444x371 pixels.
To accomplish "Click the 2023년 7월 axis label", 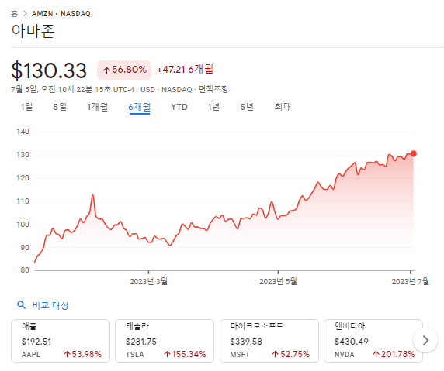I will click(411, 281).
